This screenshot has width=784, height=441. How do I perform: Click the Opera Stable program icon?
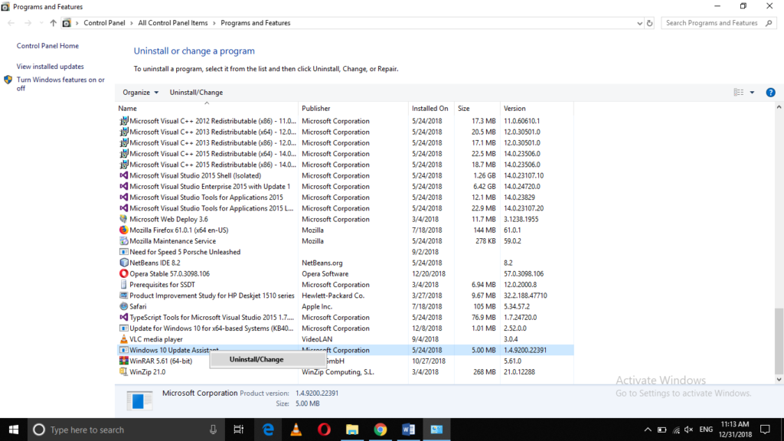(x=123, y=273)
